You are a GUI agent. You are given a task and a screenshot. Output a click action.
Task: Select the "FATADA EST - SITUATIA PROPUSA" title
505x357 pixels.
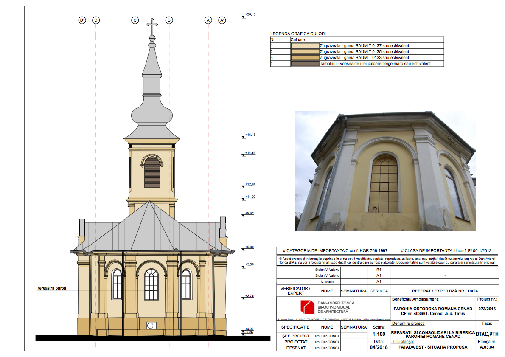point(432,347)
